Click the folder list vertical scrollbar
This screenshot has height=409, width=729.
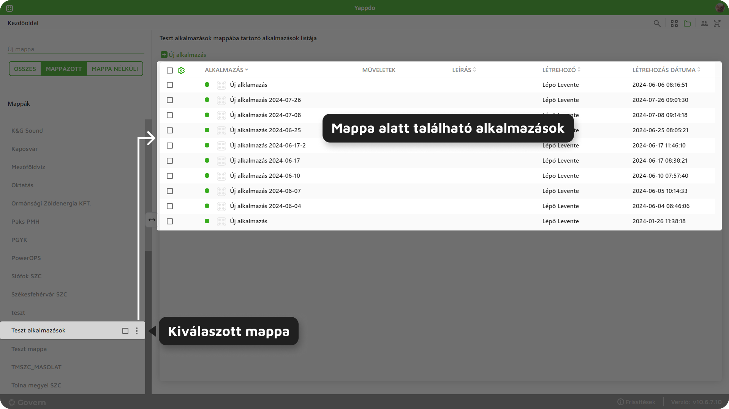pos(148,185)
